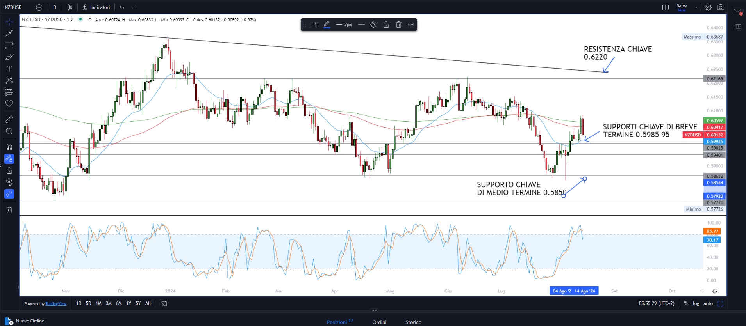Pick the ruler measure tool
The height and width of the screenshot is (326, 746).
(x=9, y=119)
